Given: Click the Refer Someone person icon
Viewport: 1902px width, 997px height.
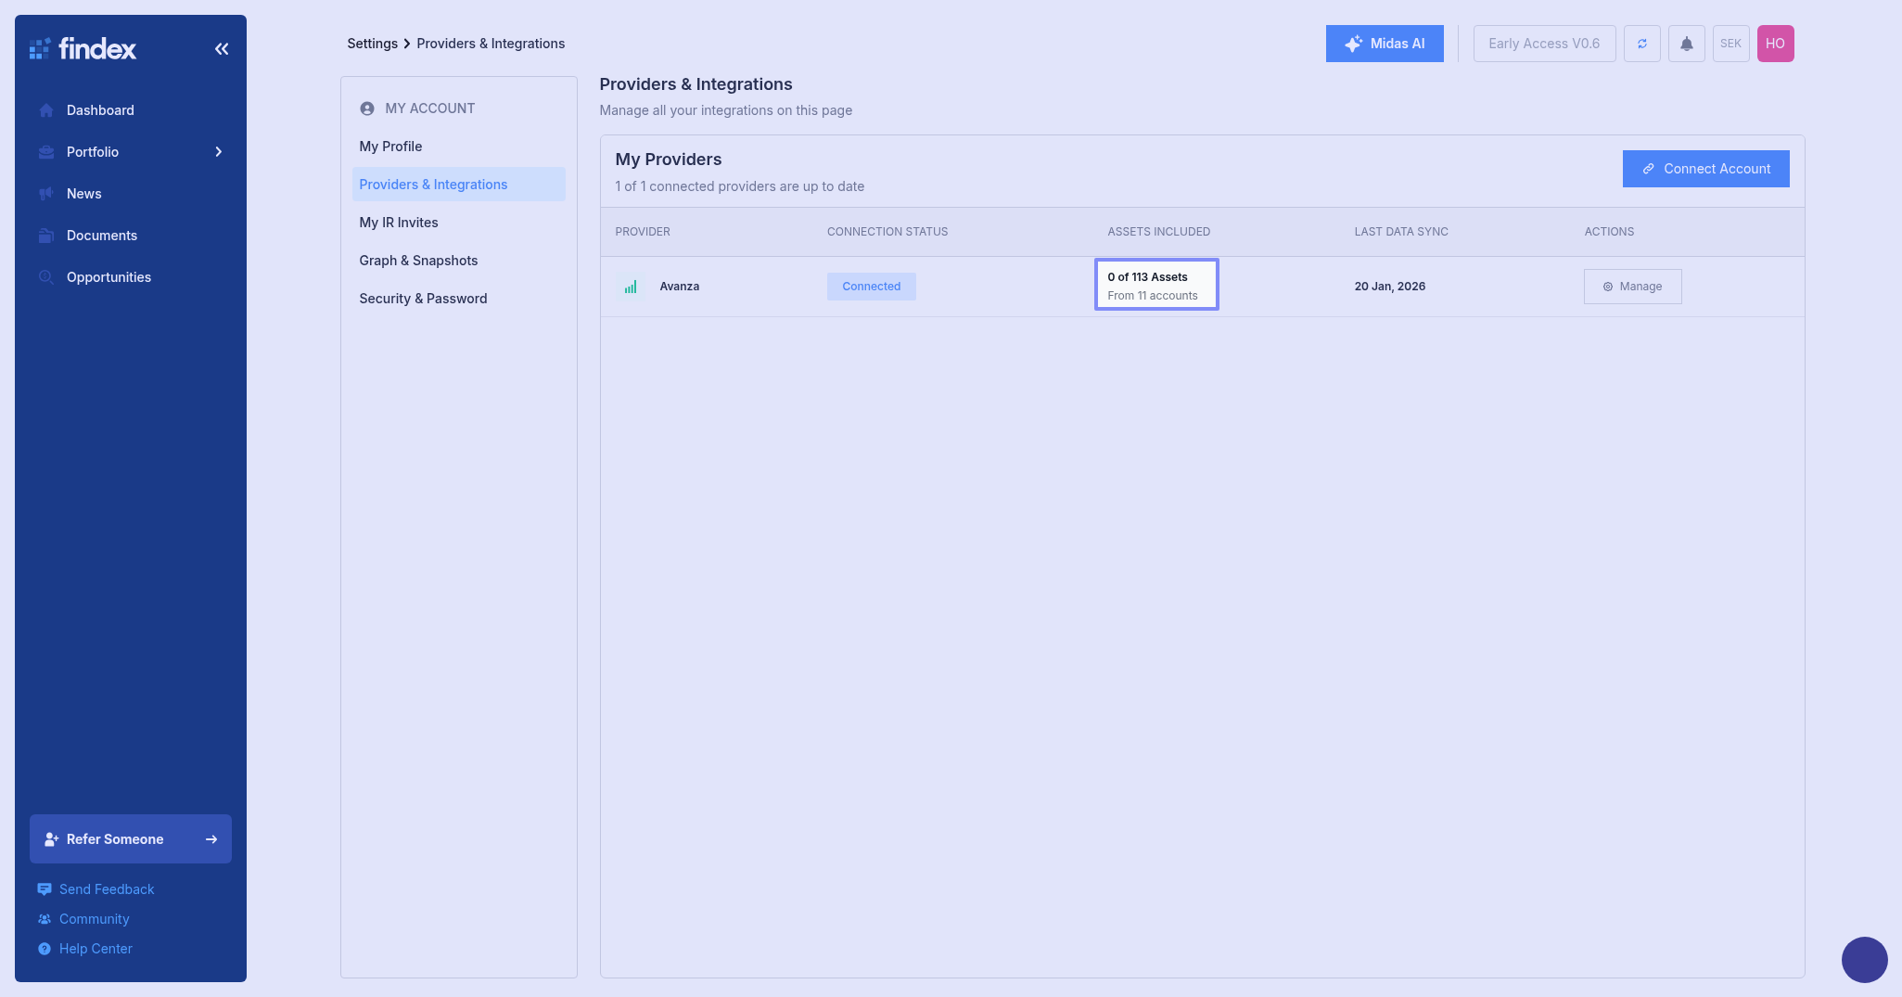Looking at the screenshot, I should [52, 839].
